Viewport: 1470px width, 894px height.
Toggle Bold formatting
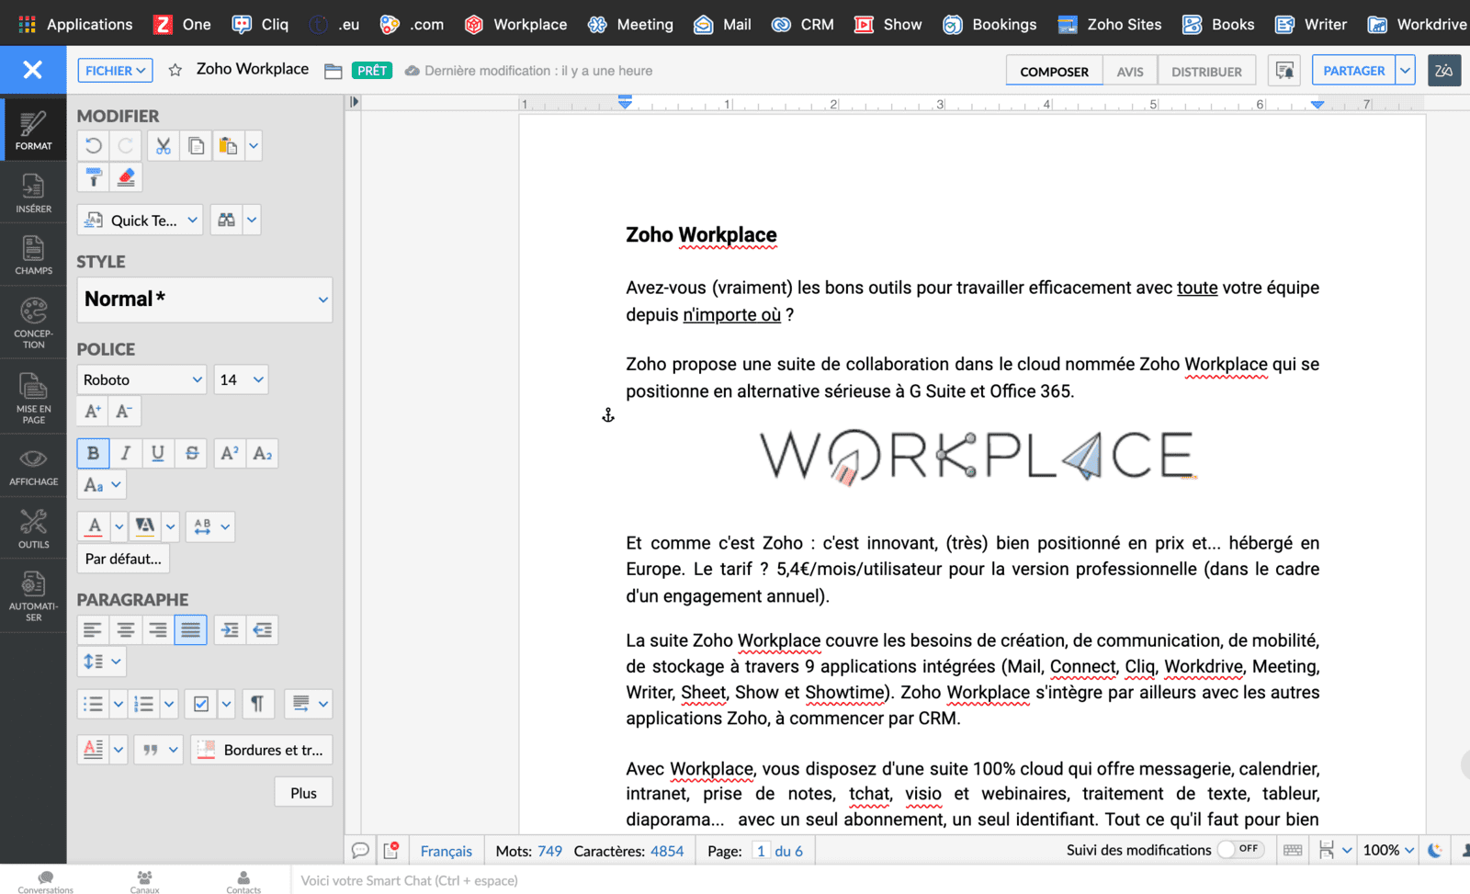(x=93, y=453)
